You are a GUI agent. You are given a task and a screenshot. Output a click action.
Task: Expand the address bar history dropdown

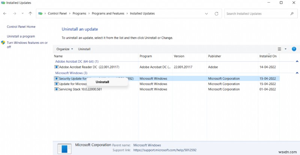[207, 14]
